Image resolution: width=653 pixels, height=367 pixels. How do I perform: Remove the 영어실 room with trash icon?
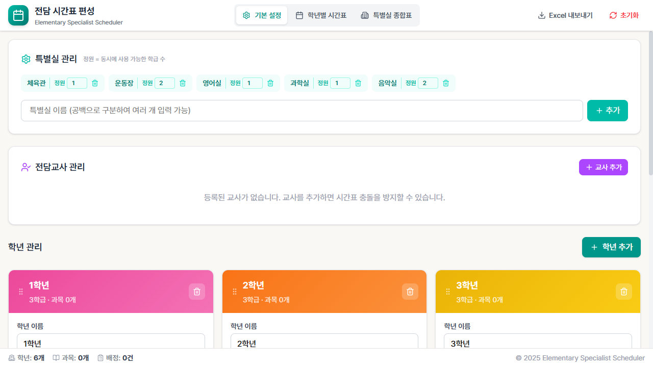(x=270, y=83)
